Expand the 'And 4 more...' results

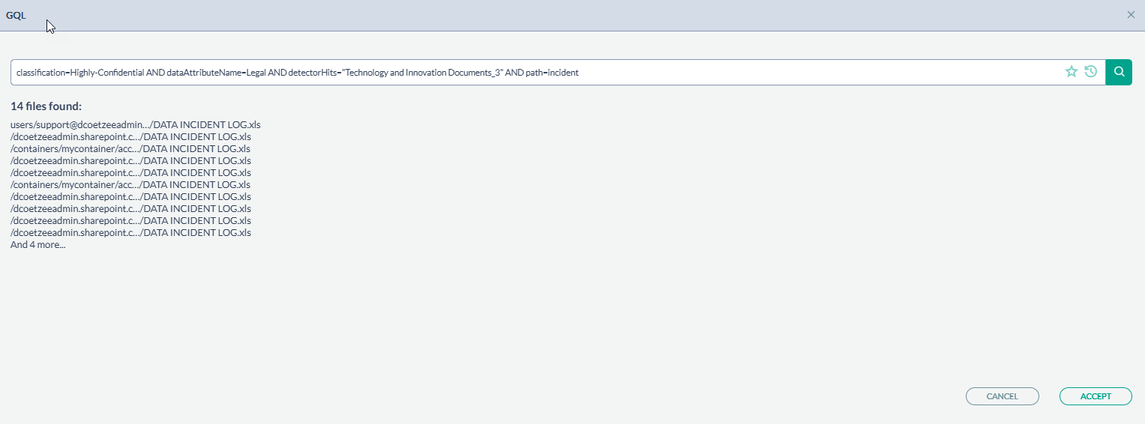(x=37, y=245)
